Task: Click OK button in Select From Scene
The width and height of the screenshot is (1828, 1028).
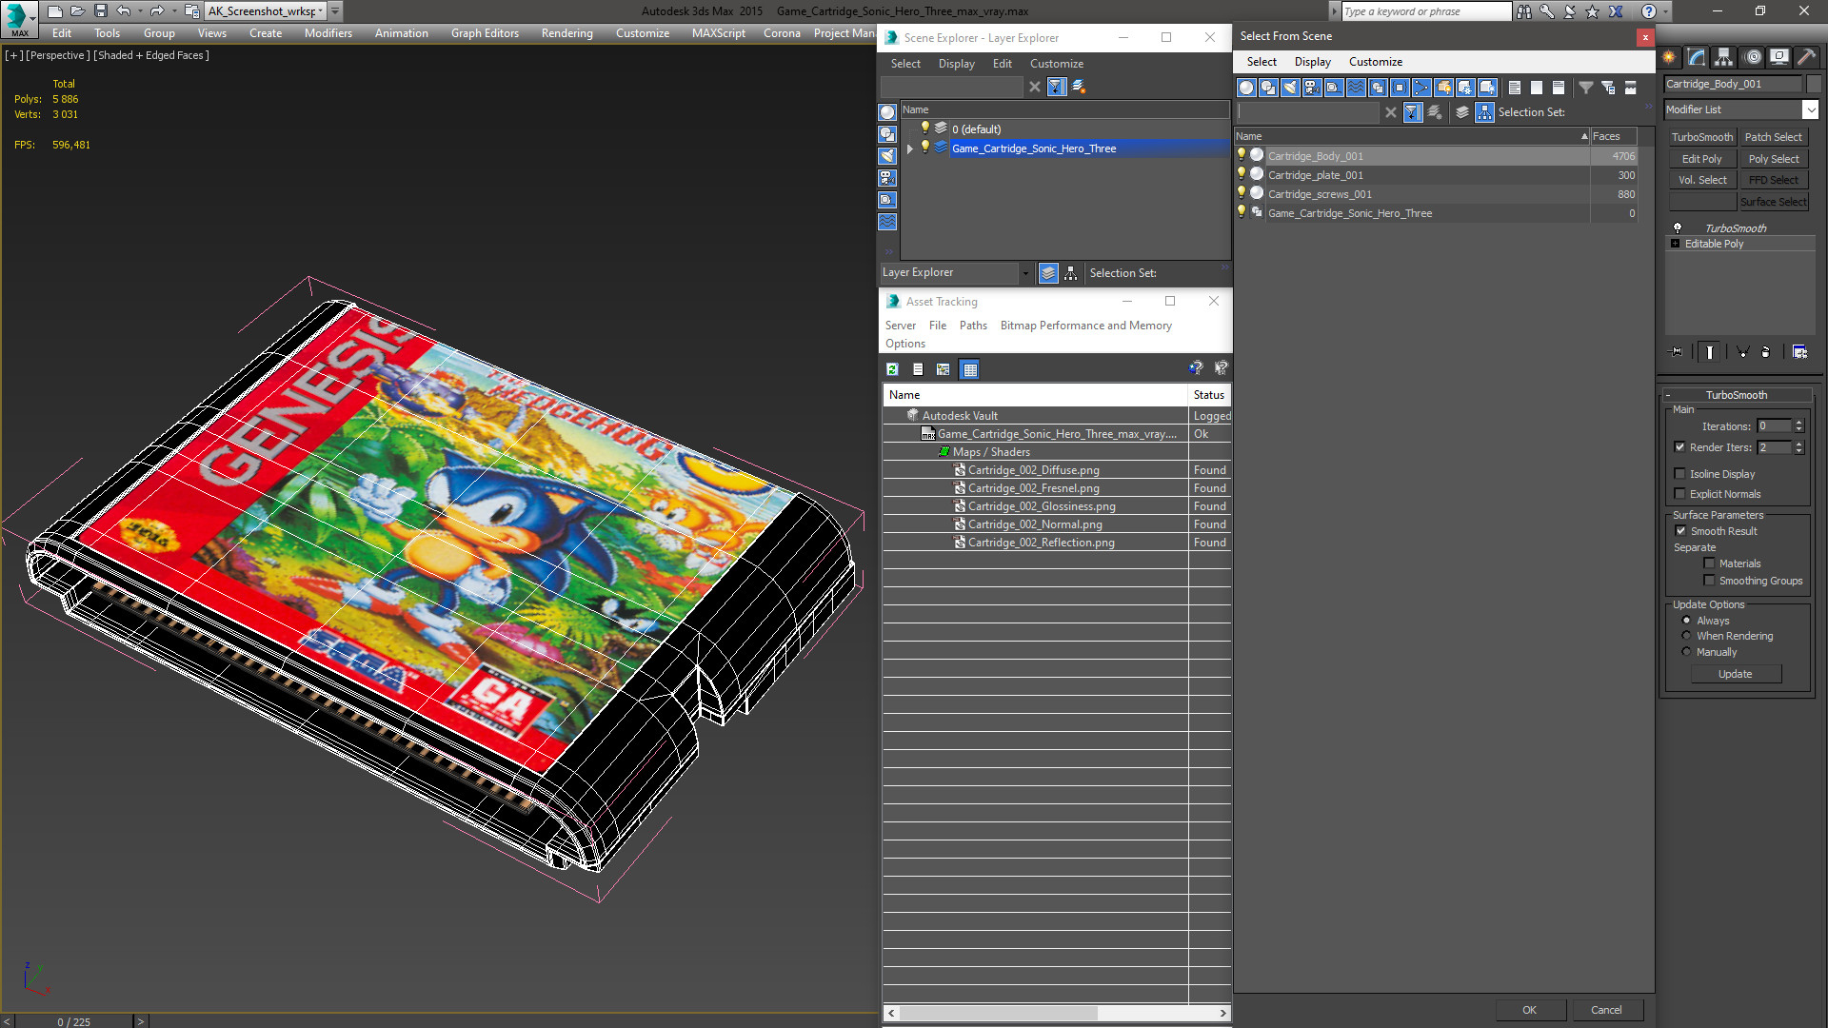Action: [x=1529, y=1010]
